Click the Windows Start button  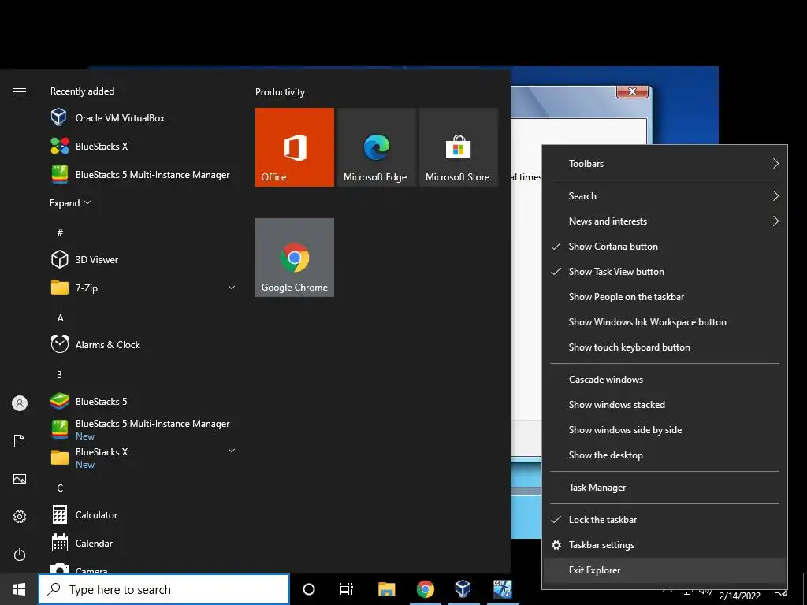19,589
